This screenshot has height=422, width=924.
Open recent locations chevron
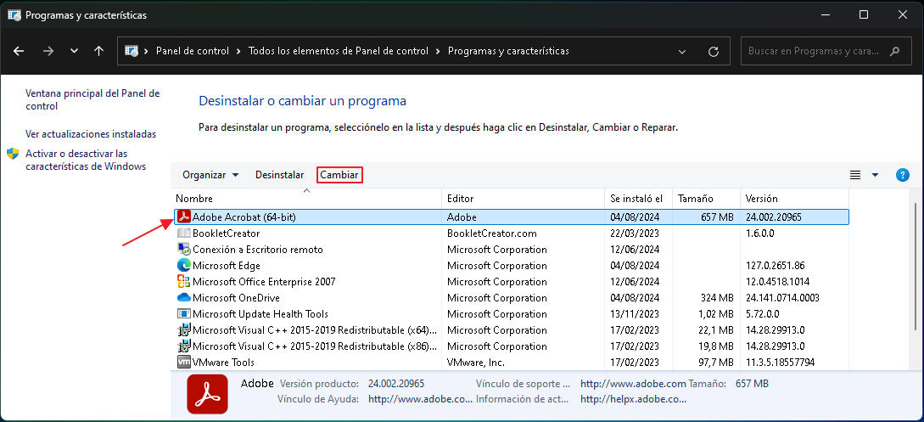(x=75, y=51)
